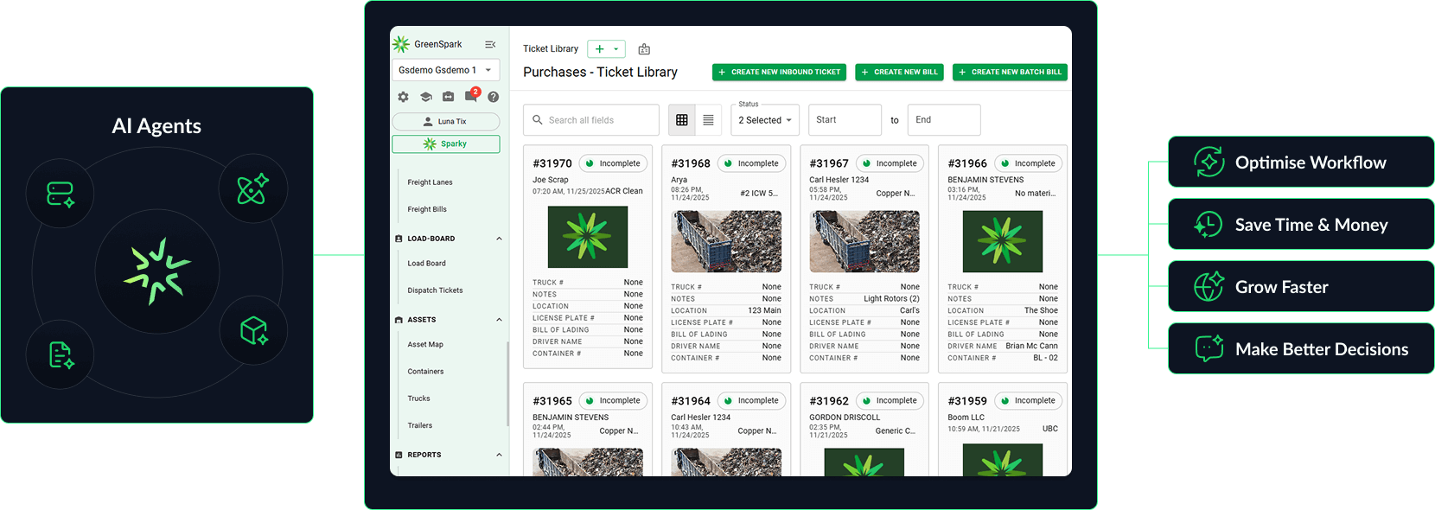Click the briefcase icon in the sidebar

pyautogui.click(x=448, y=97)
